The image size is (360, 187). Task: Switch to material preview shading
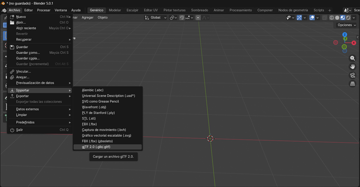click(342, 18)
